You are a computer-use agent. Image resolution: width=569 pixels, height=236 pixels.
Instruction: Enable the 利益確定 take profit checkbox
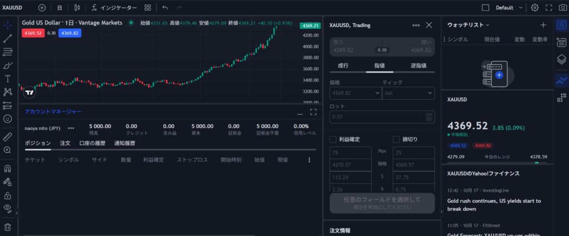click(x=333, y=139)
